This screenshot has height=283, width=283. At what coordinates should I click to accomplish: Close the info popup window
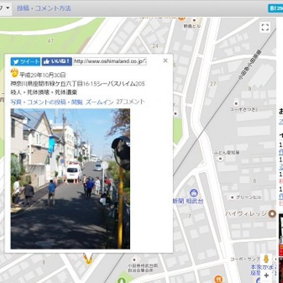tap(166, 61)
